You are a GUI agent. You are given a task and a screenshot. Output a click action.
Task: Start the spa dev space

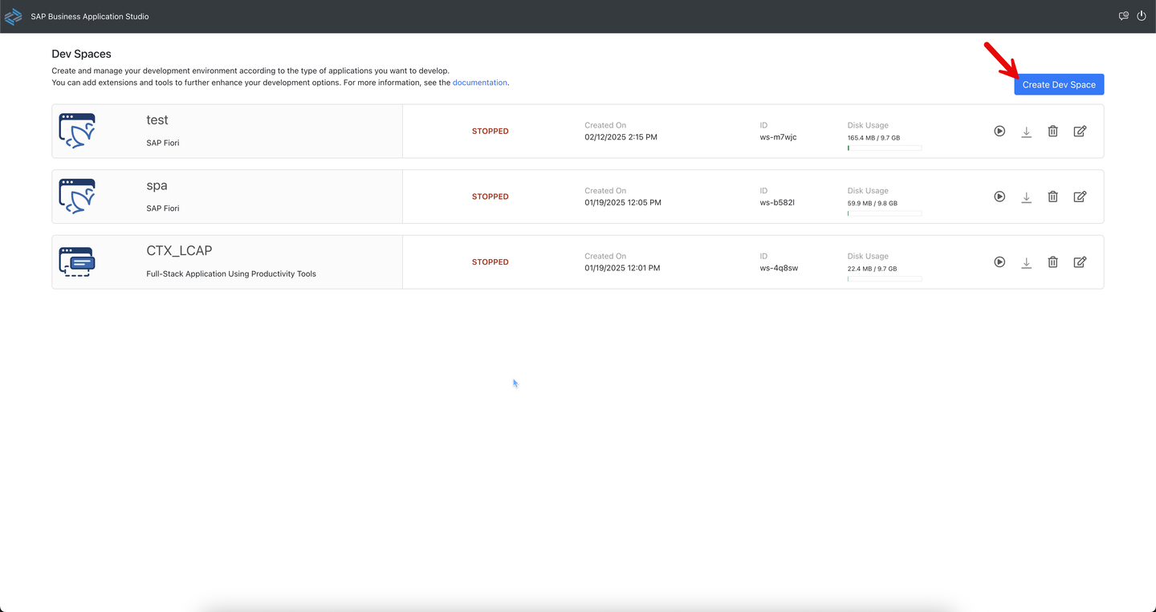click(x=999, y=197)
